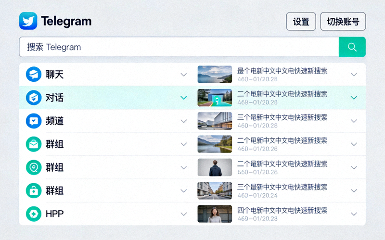The height and width of the screenshot is (240, 385).
Task: Click the 频道 heart message icon
Action: 34,121
